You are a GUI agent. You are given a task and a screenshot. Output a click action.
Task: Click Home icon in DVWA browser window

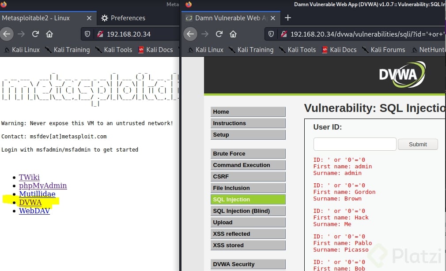[233, 34]
